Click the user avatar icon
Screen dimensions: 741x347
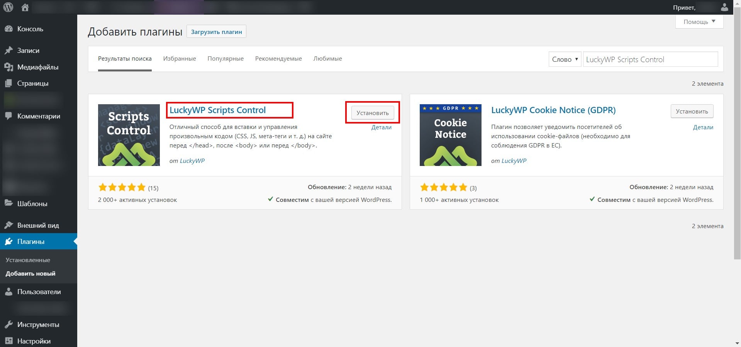pos(724,7)
